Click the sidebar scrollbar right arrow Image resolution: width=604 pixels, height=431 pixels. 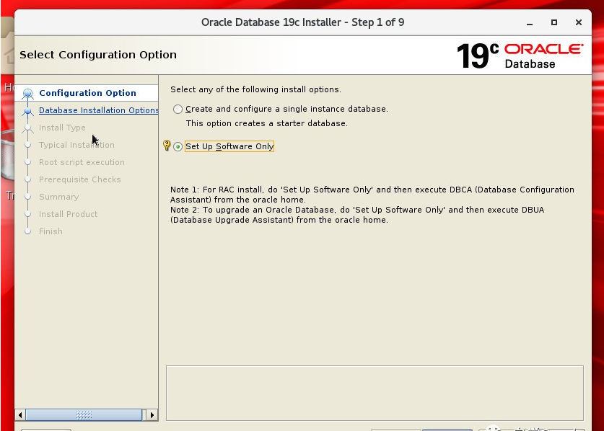(152, 415)
